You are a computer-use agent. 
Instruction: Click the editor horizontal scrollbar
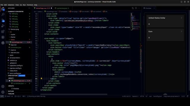tap(74, 94)
